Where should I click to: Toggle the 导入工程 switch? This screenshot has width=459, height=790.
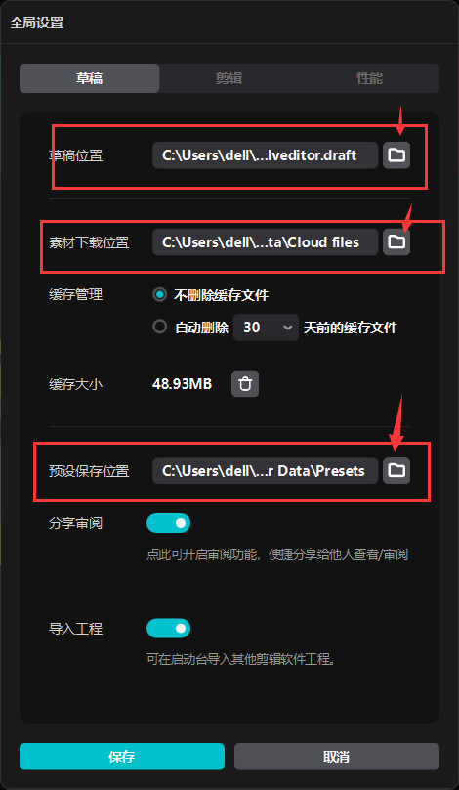[x=169, y=629]
